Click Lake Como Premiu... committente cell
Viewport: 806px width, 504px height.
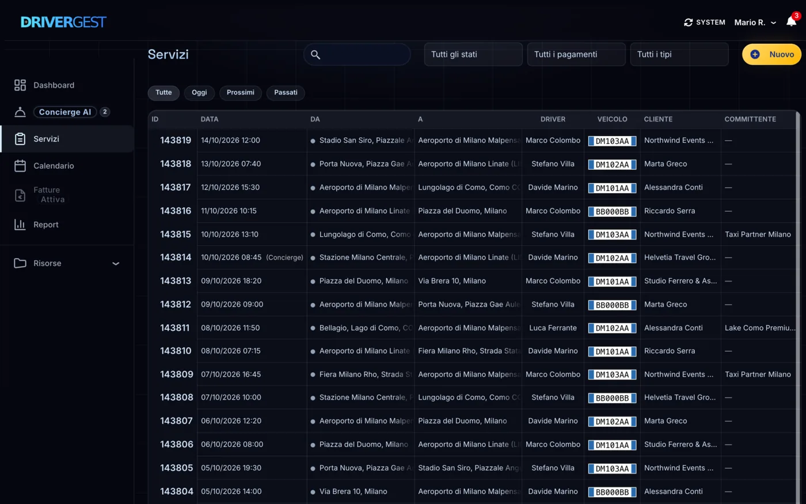pyautogui.click(x=760, y=328)
